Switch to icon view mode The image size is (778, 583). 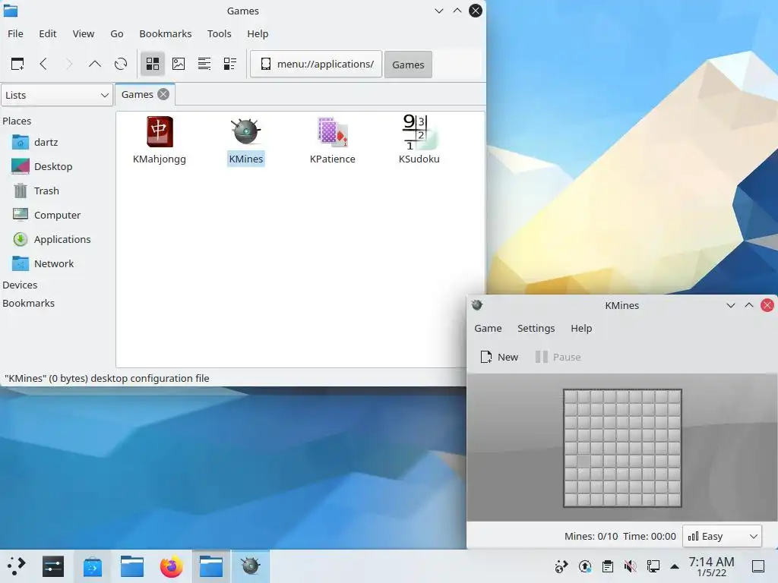tap(152, 64)
